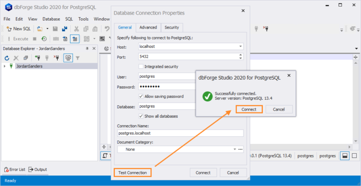Pin the Database Explorer panel
Screen dimensions: 361x186
click(87, 48)
